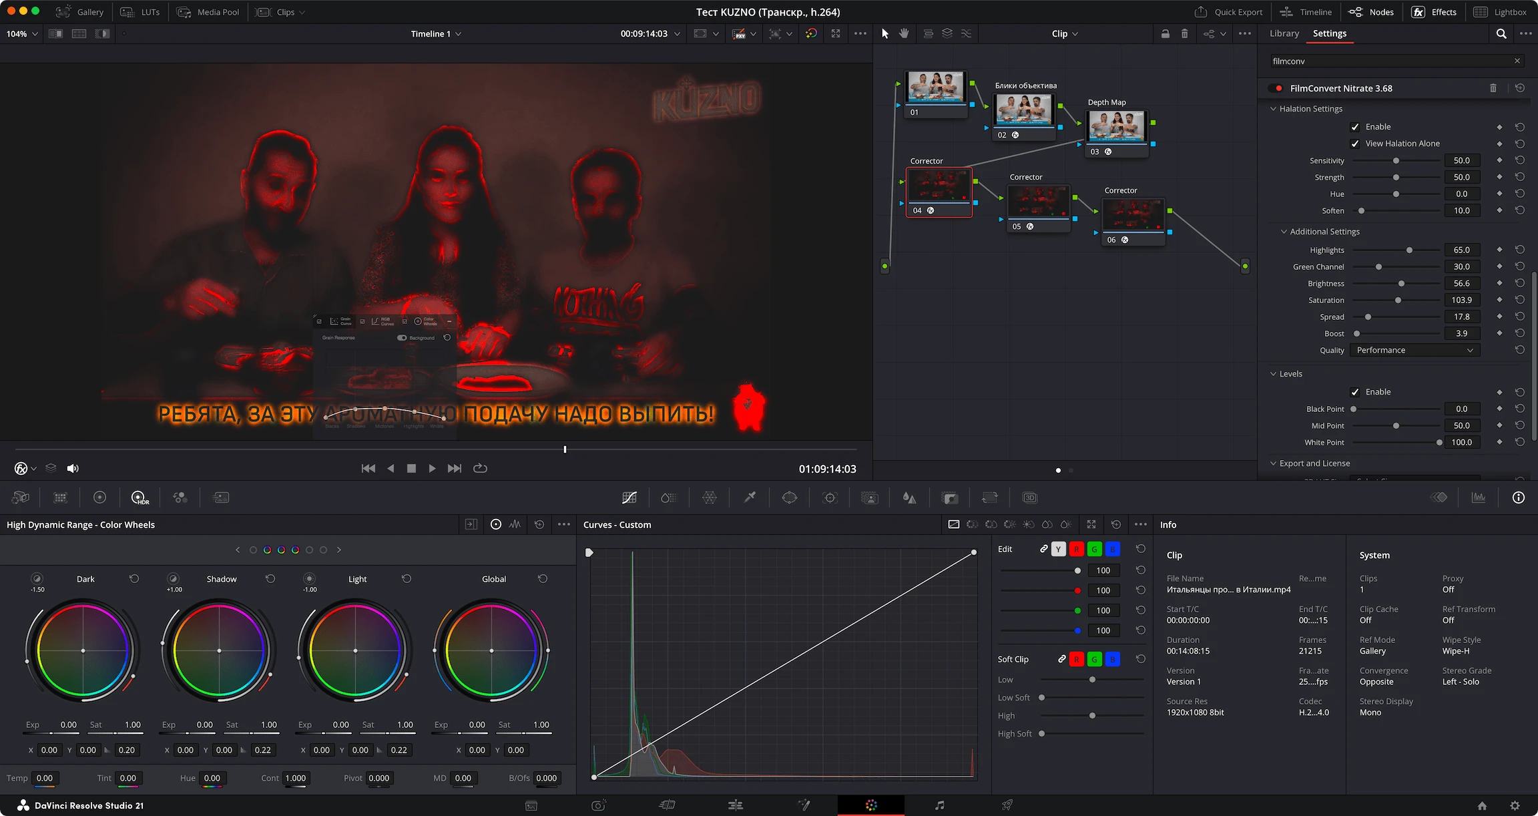Open the Timeline 1 selector dropdown
Screen dimensions: 1538x816
(436, 33)
